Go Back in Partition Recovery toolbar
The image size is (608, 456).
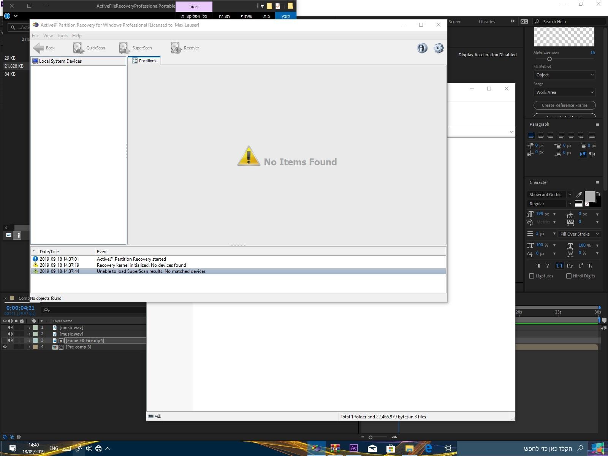pyautogui.click(x=44, y=48)
